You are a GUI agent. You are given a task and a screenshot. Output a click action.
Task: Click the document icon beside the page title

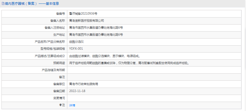point(3,4)
